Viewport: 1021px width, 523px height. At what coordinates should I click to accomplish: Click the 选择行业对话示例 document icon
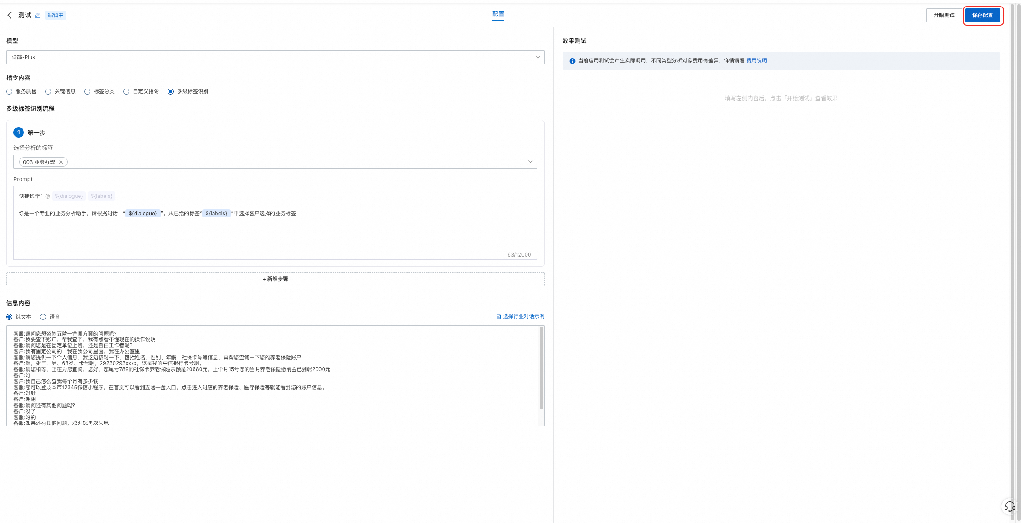[x=498, y=316]
